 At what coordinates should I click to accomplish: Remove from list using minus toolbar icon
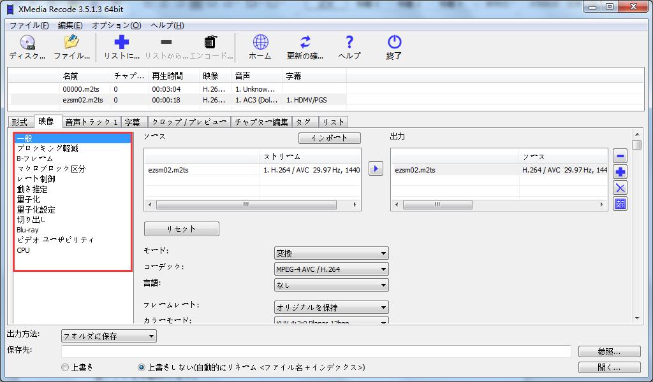coord(166,47)
